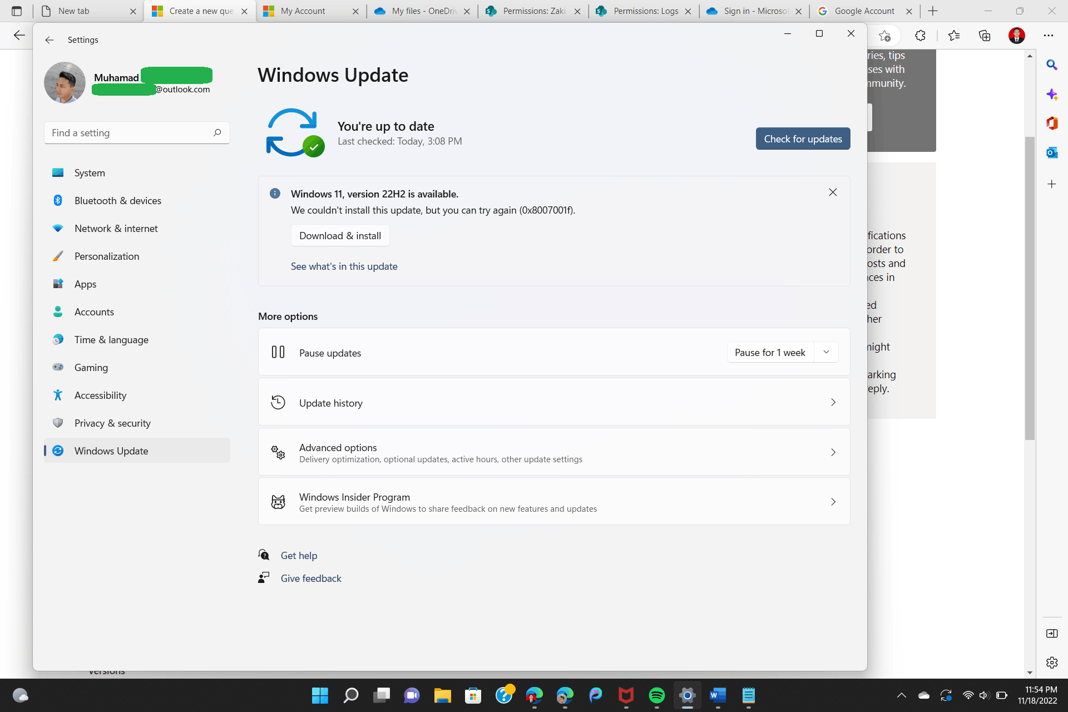Add app to Edge sidebar with plus
Image resolution: width=1068 pixels, height=712 pixels.
(1051, 184)
